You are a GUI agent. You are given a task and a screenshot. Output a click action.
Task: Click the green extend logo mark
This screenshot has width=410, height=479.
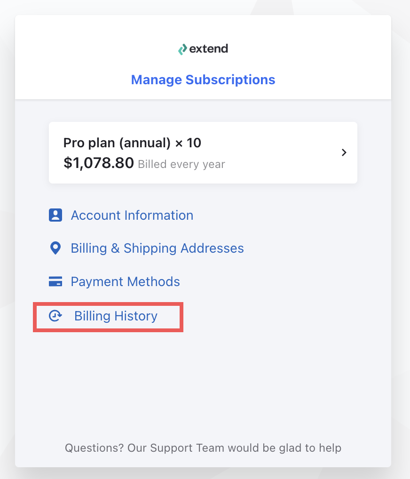coord(182,49)
